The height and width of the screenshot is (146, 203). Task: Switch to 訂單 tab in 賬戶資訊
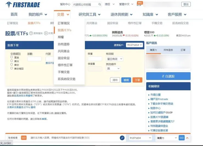[183, 50]
